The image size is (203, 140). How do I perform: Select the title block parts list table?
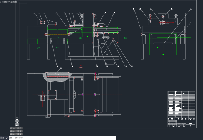coord(181,105)
